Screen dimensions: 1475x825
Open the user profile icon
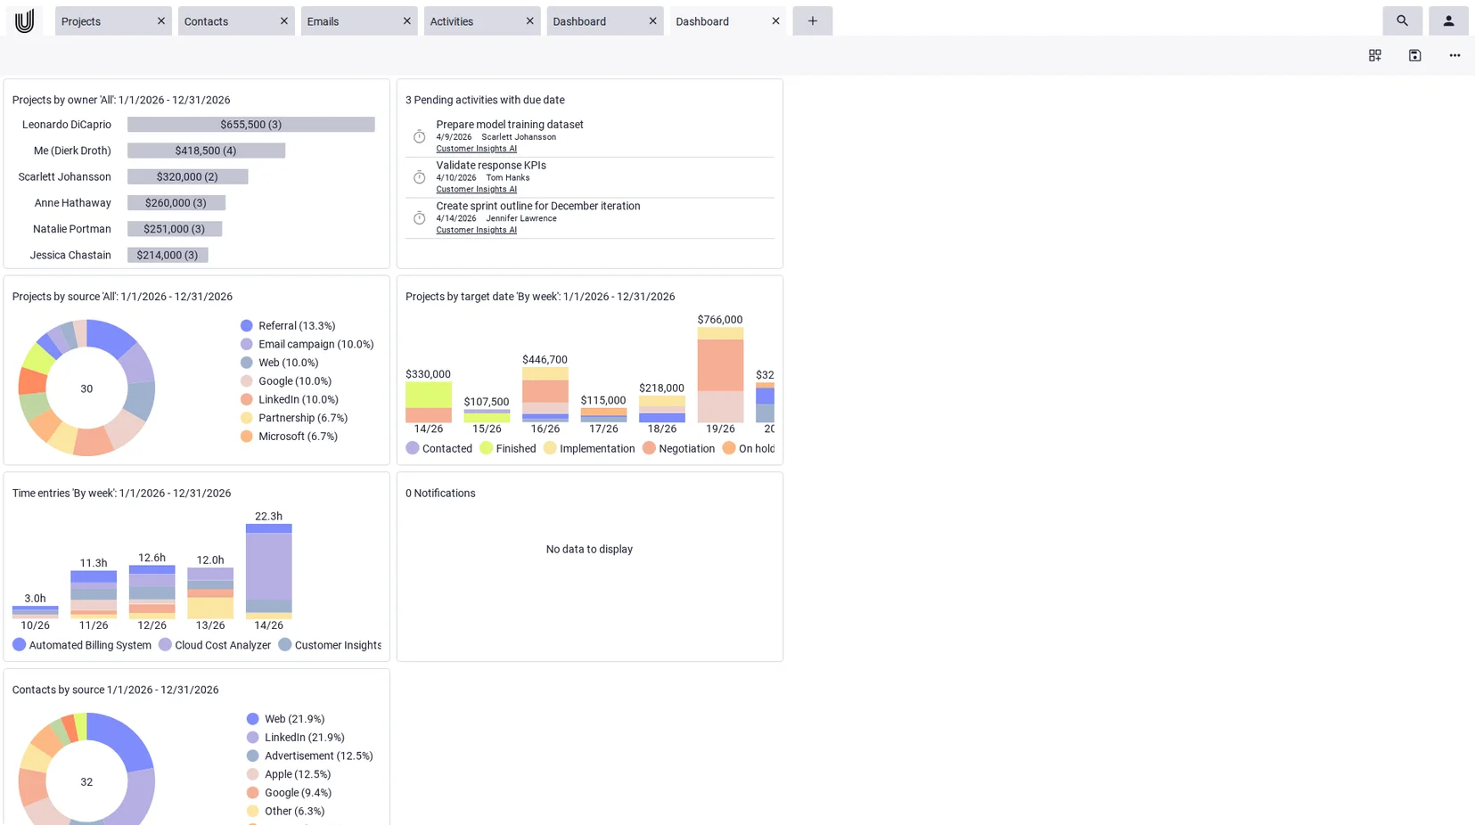click(x=1448, y=20)
